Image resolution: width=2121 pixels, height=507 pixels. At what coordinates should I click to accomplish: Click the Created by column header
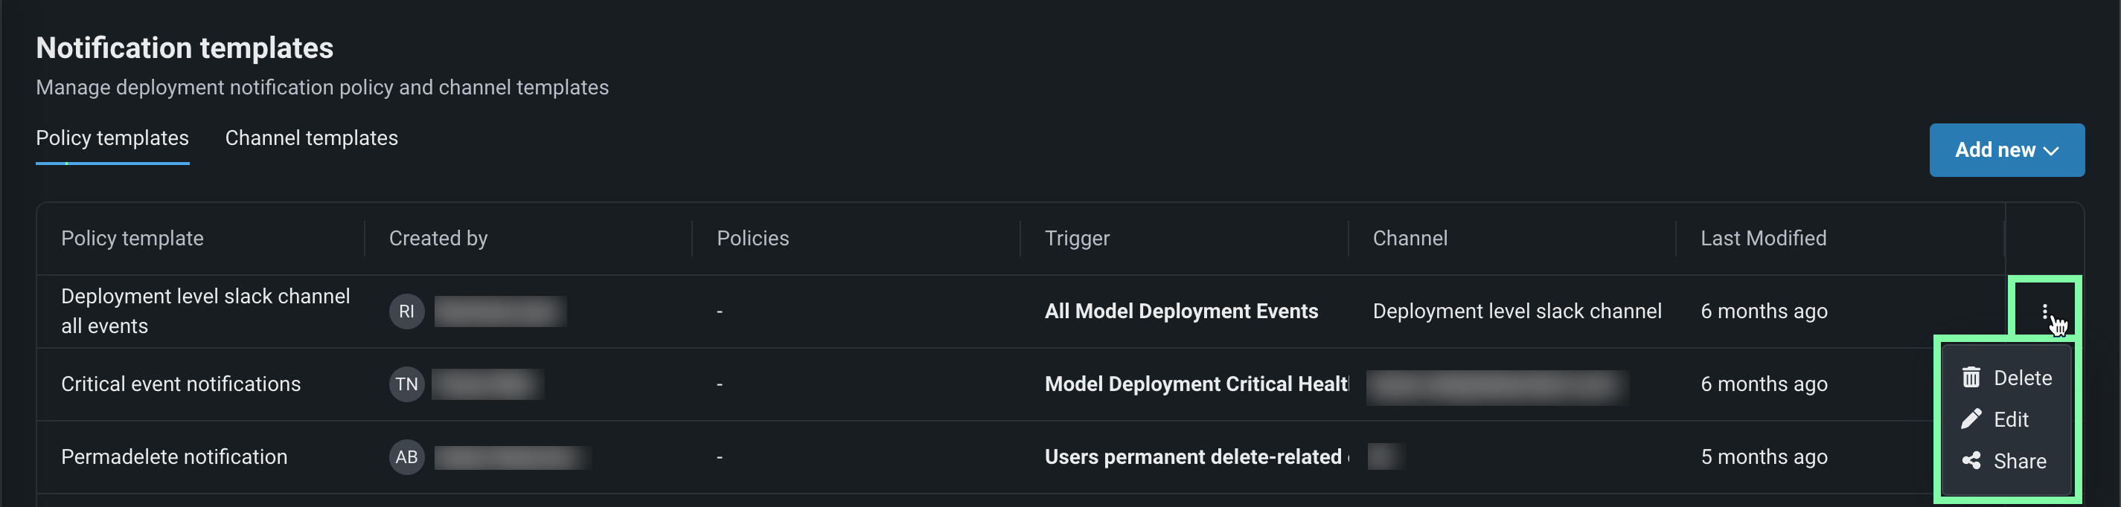(438, 239)
